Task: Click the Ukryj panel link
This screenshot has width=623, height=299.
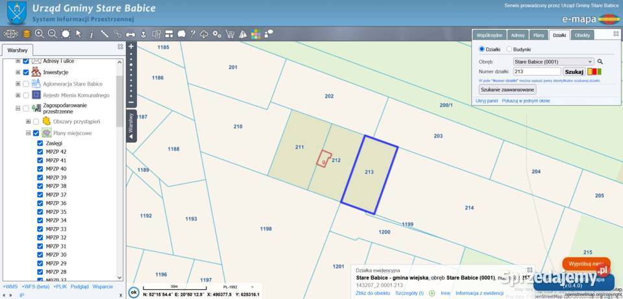Action: pyautogui.click(x=487, y=101)
